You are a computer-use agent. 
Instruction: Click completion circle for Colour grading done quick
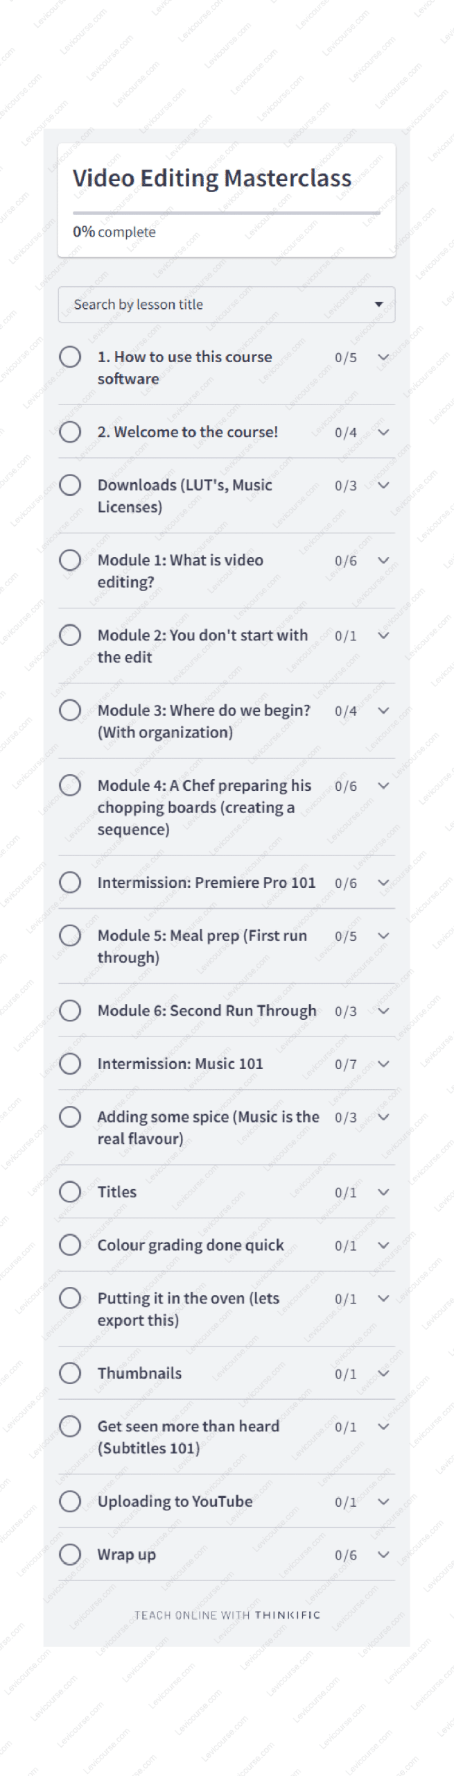pyautogui.click(x=70, y=1245)
